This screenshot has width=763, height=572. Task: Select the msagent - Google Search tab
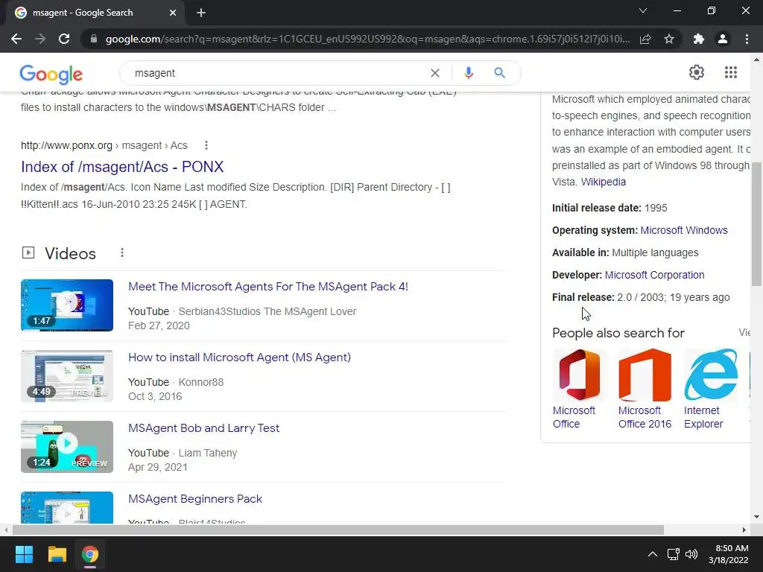click(95, 13)
